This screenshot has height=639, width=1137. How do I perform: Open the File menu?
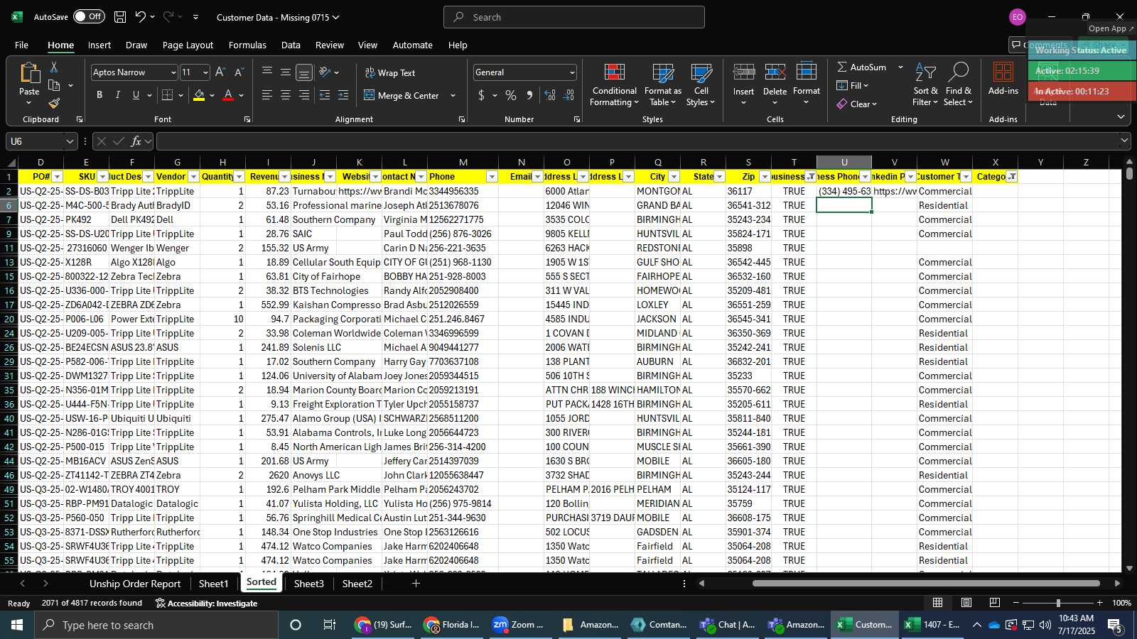pos(22,45)
